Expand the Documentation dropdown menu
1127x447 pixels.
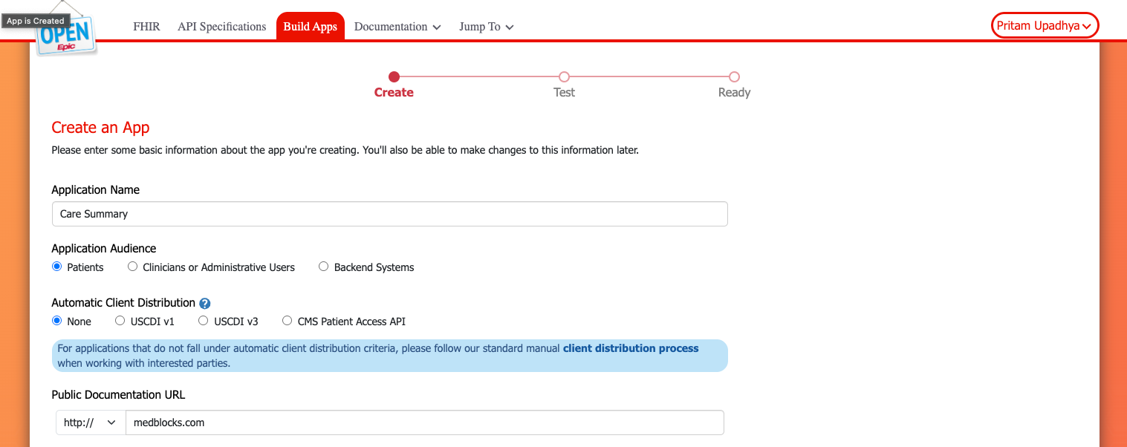pos(397,27)
